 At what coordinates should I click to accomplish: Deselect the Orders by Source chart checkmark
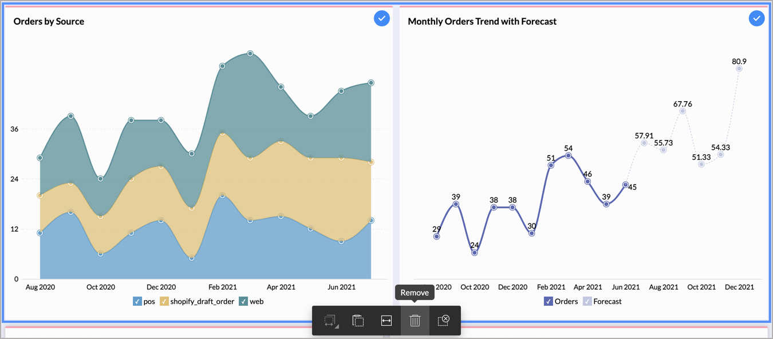point(382,18)
